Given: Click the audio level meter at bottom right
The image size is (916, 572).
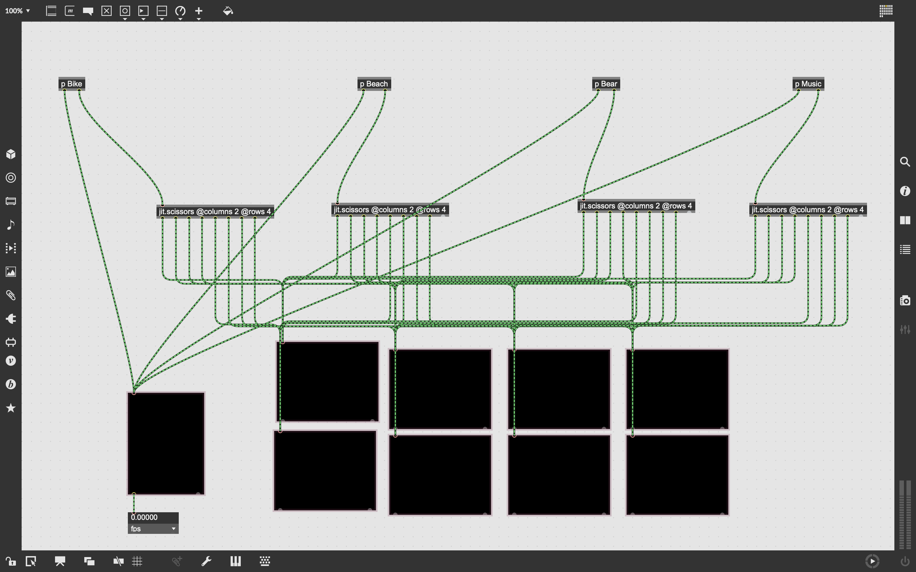Looking at the screenshot, I should [905, 514].
